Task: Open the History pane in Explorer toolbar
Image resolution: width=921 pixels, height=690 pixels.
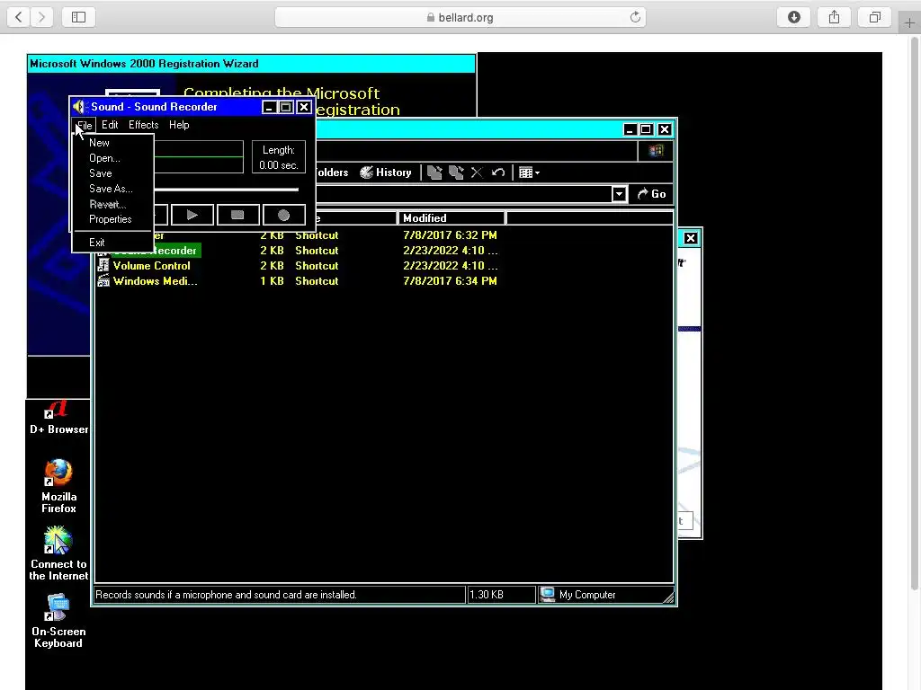Action: 385,172
